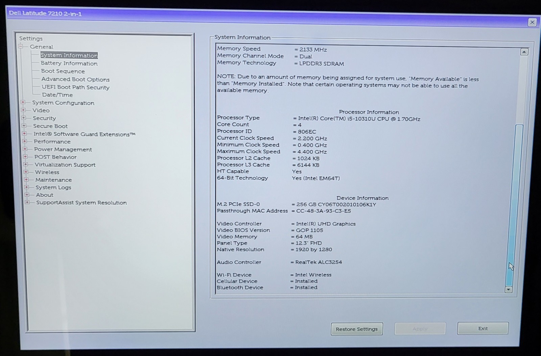The image size is (541, 356).
Task: Click the Restore Settings button
Action: coord(357,329)
